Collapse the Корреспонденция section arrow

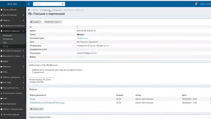coord(23,31)
